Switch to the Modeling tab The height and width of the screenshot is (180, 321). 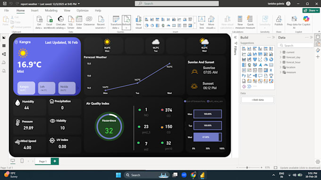pyautogui.click(x=51, y=10)
